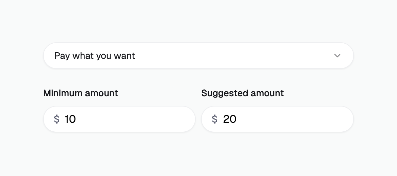
Task: Place cursor on the value 10
Action: tap(70, 119)
